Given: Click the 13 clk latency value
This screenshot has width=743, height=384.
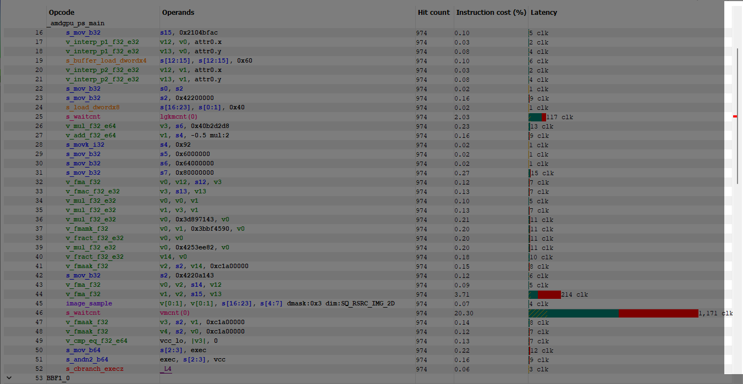Looking at the screenshot, I should pos(543,126).
